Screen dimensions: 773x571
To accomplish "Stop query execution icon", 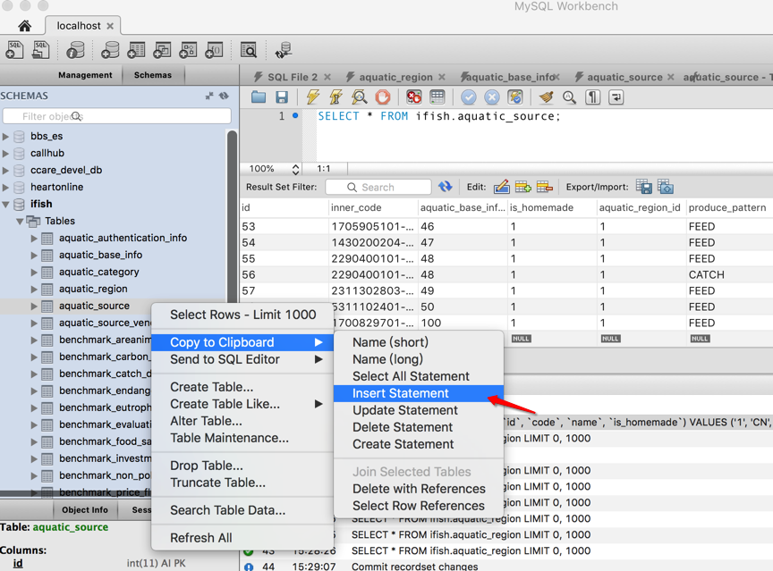I will tap(383, 97).
